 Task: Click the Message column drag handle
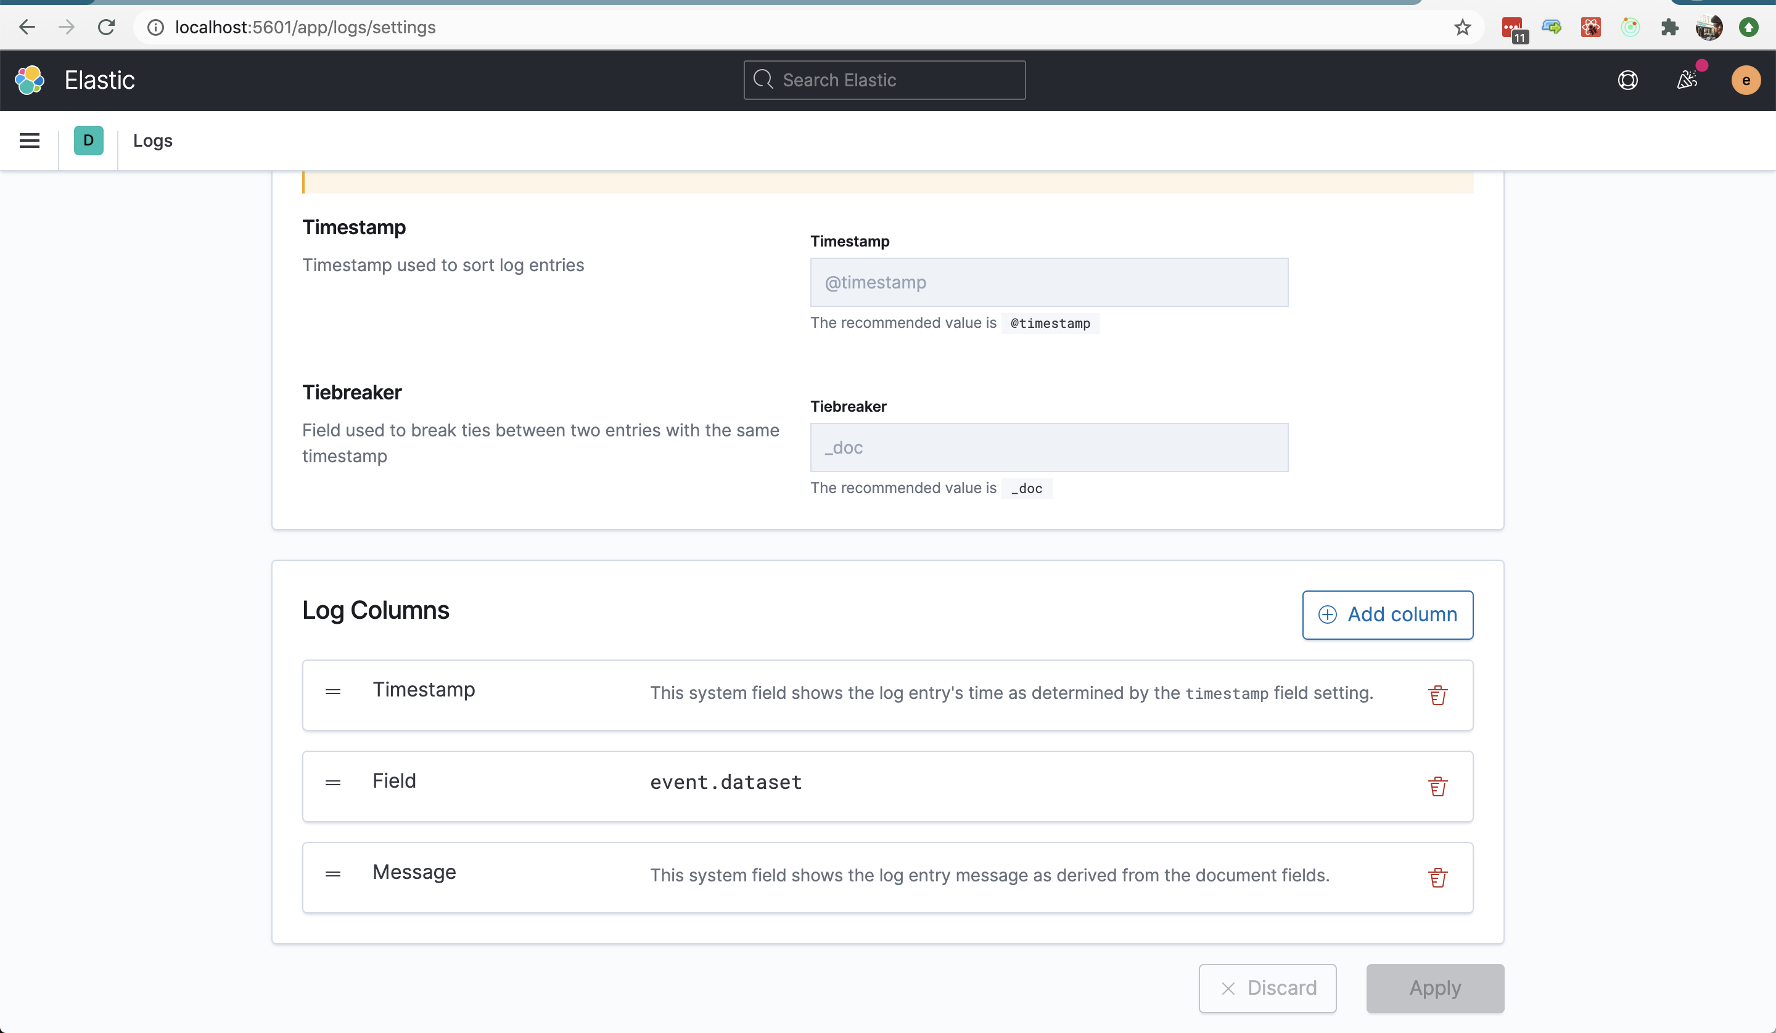(332, 874)
